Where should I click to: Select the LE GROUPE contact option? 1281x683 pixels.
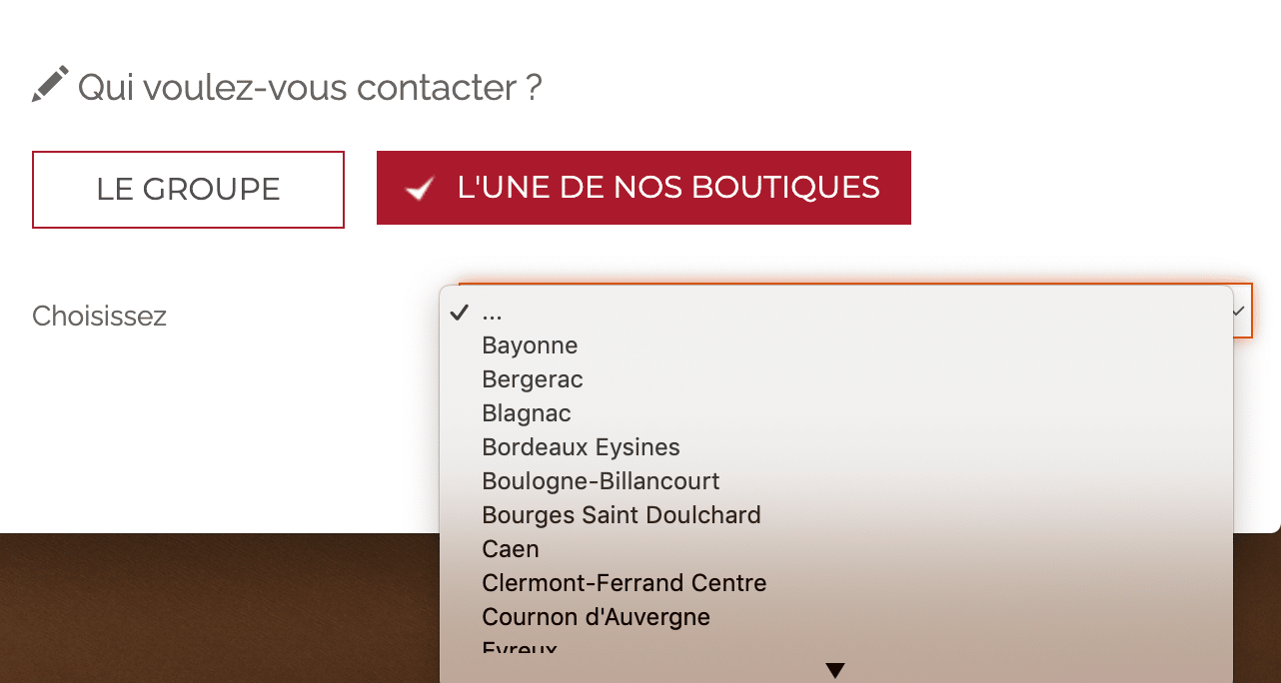click(x=188, y=190)
